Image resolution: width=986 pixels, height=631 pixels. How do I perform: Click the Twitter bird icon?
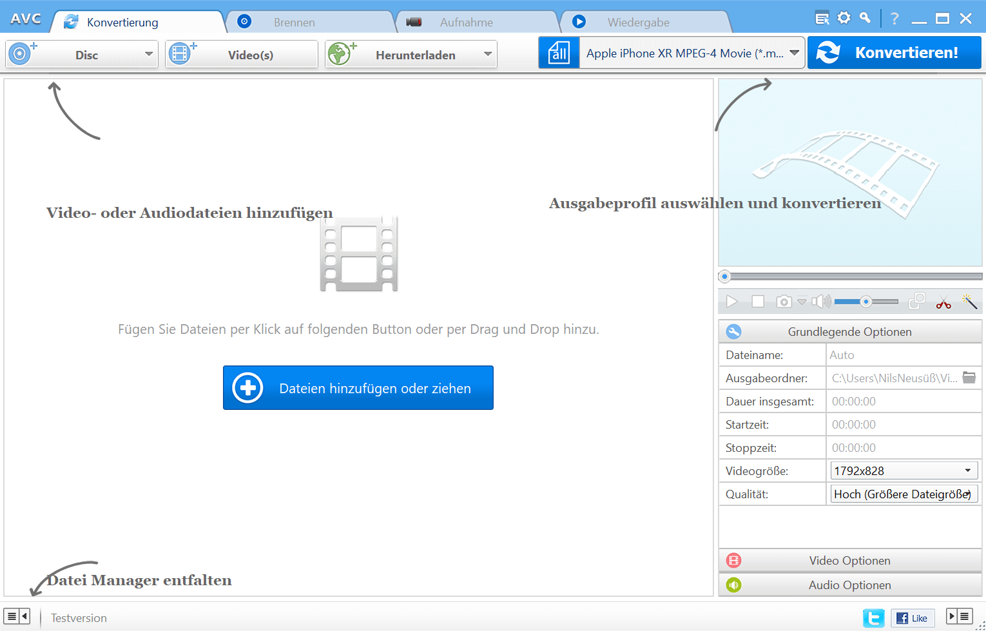[x=874, y=618]
